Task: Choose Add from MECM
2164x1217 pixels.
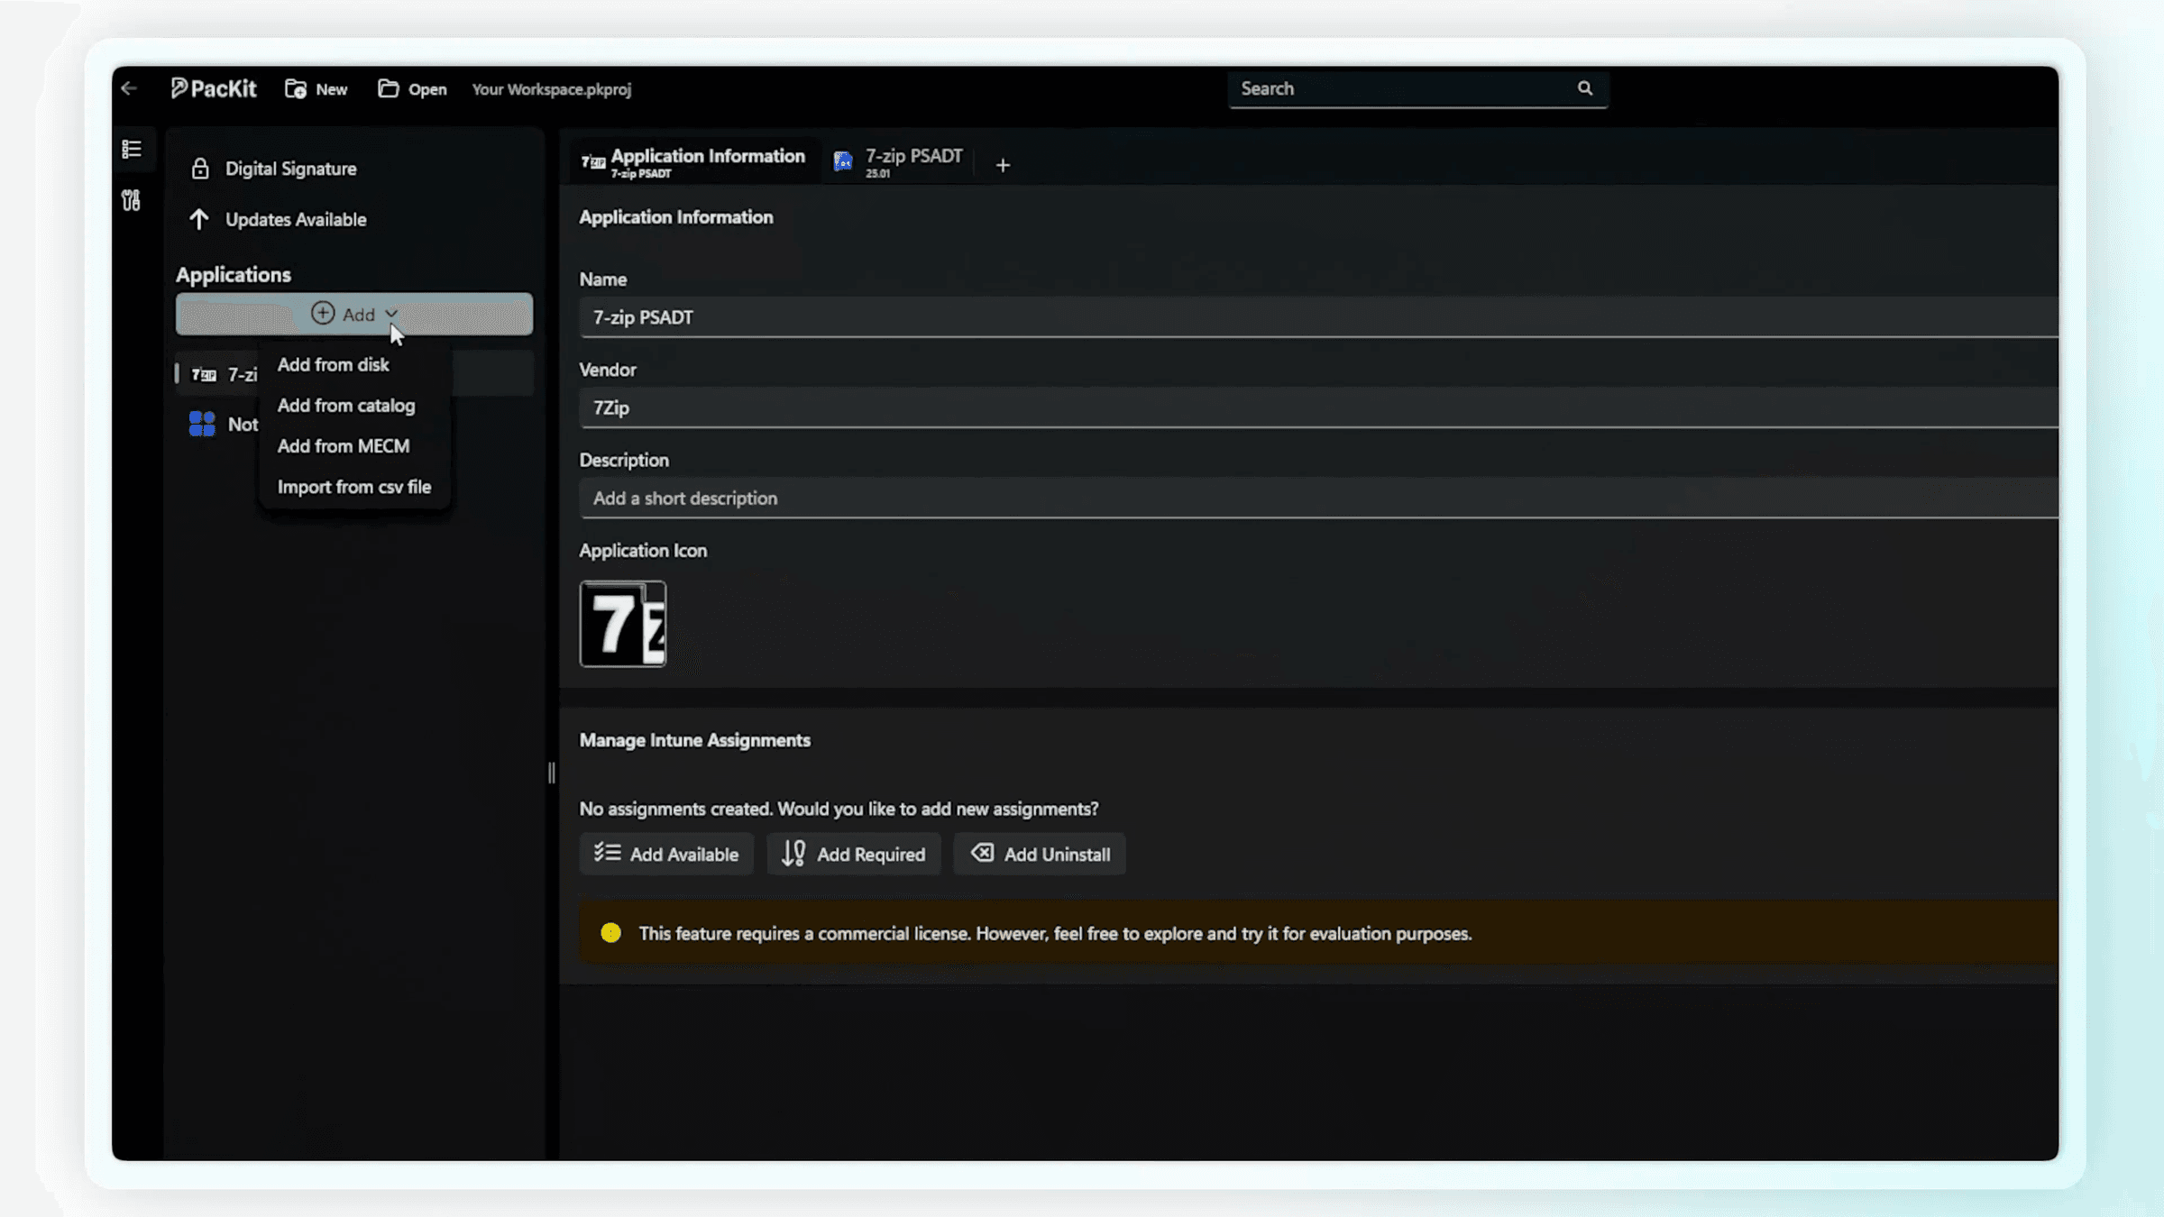Action: coord(344,445)
